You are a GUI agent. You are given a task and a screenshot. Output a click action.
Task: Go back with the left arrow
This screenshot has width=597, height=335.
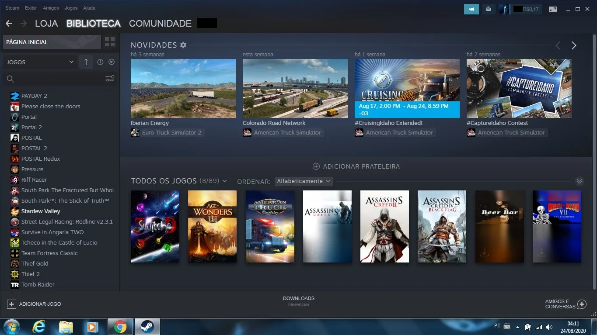click(x=9, y=23)
